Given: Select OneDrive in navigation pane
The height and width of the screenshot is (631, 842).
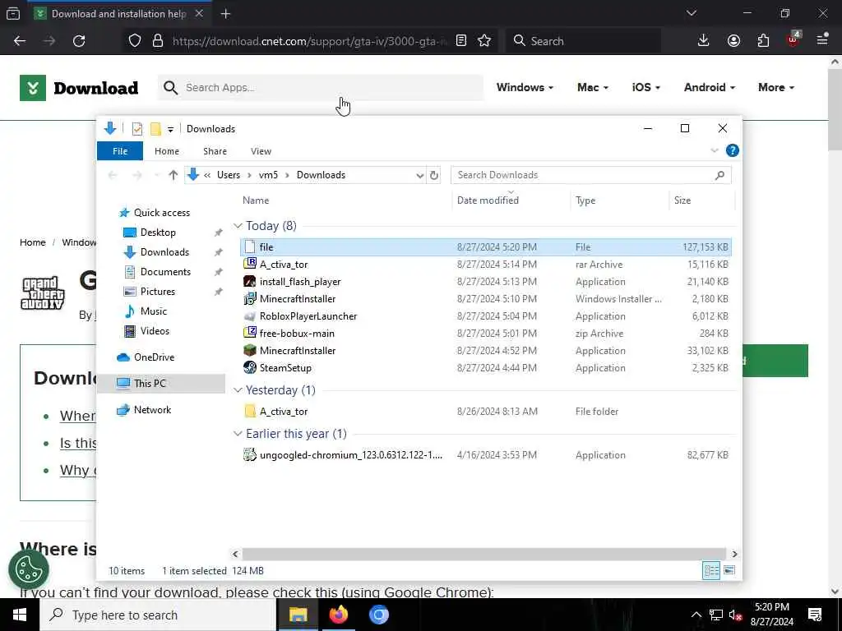Looking at the screenshot, I should [154, 357].
